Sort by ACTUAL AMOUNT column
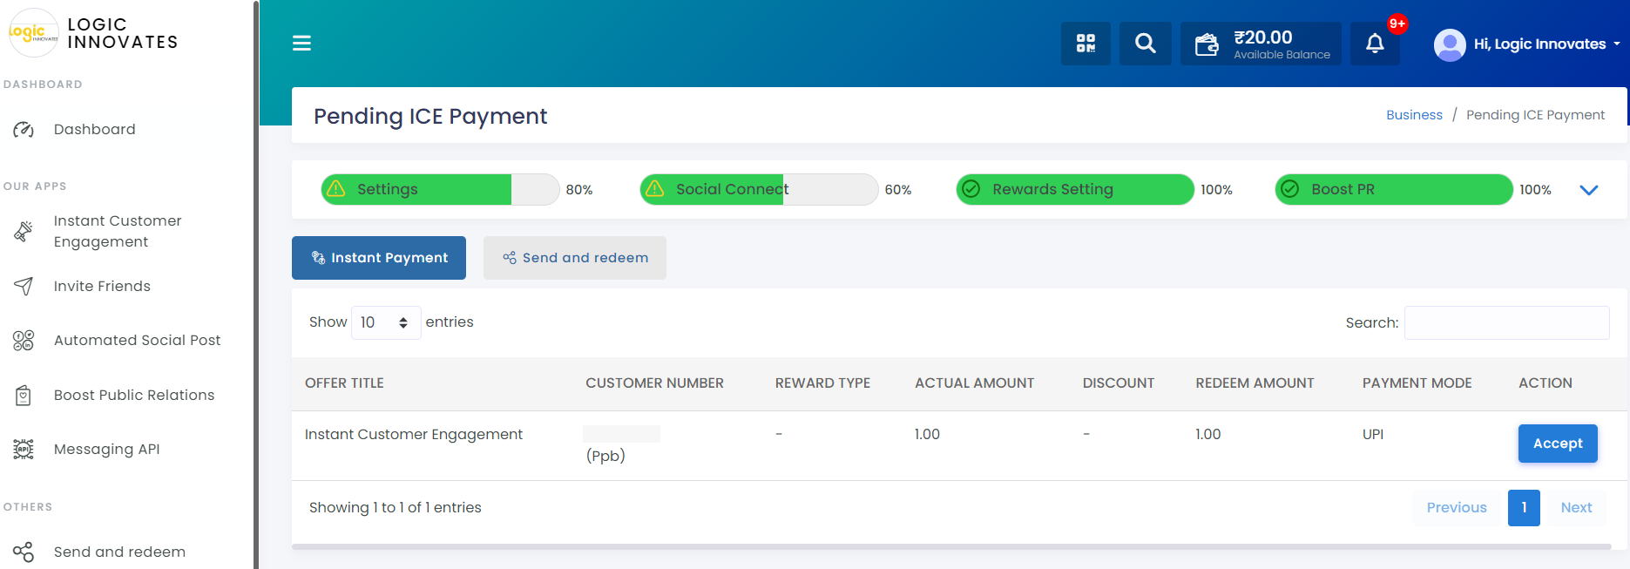 coord(974,383)
